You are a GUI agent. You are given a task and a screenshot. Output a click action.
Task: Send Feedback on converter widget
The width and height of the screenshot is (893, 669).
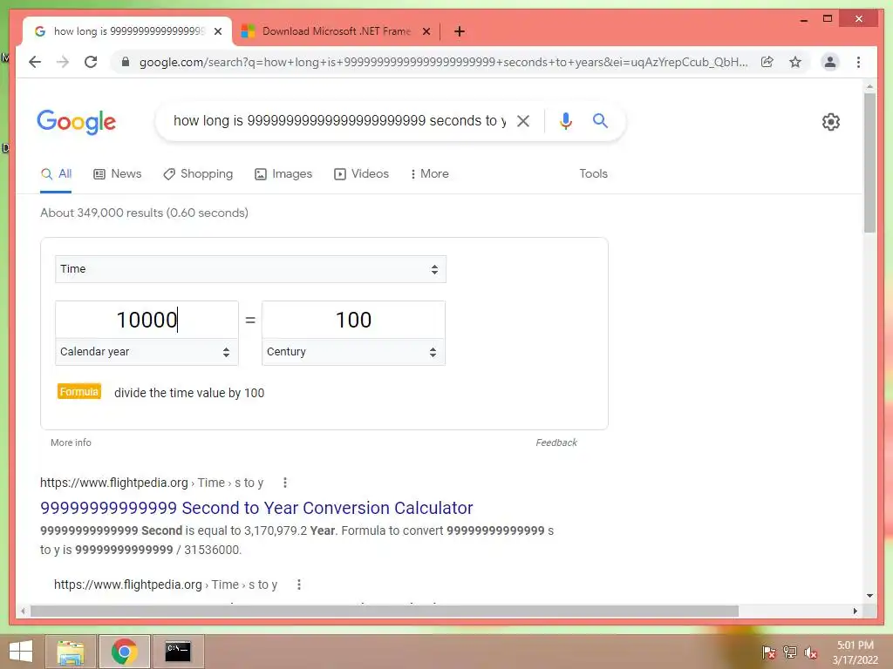coord(556,443)
